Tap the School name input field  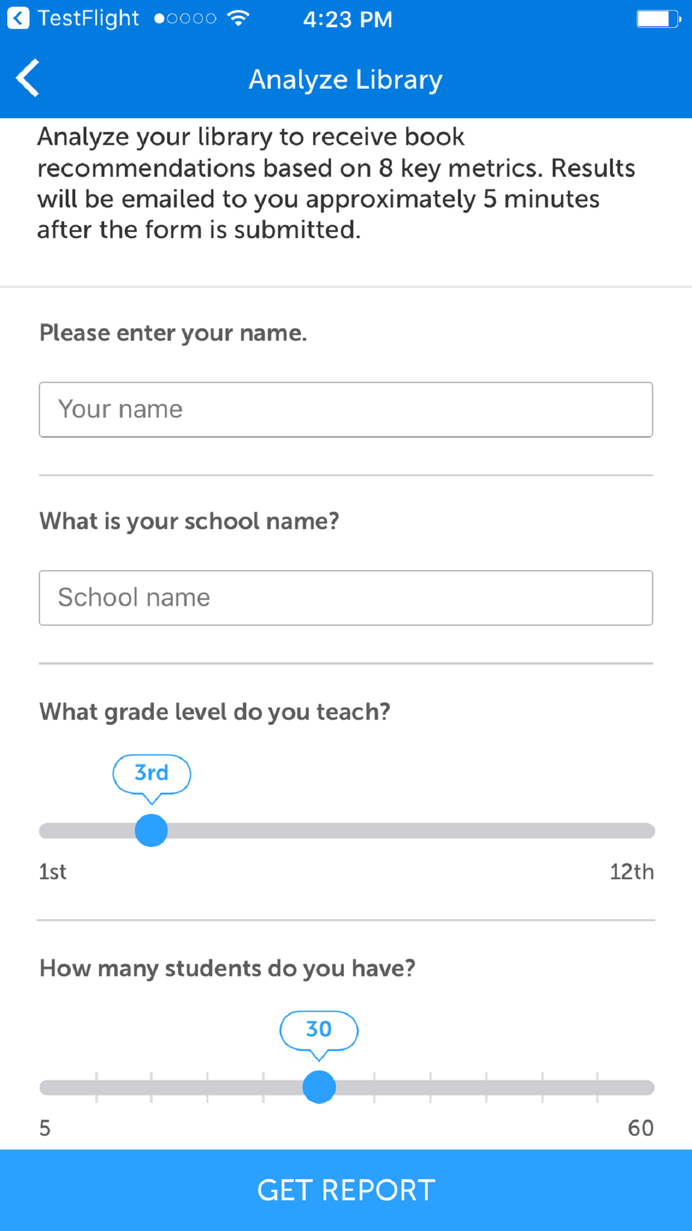coord(345,597)
